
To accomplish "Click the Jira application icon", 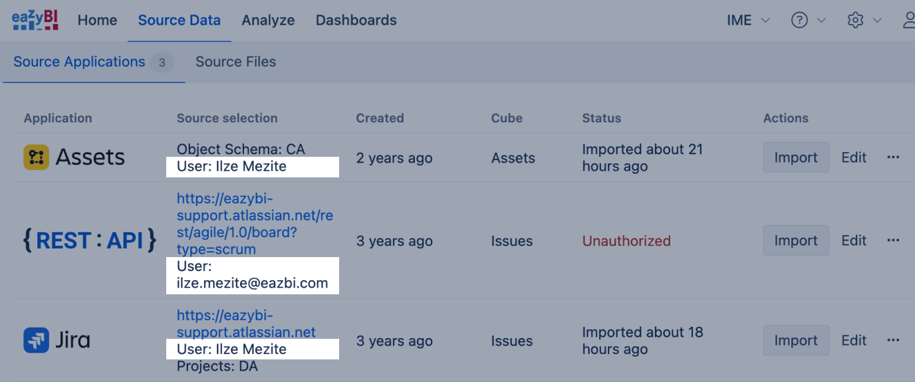I will coord(37,341).
